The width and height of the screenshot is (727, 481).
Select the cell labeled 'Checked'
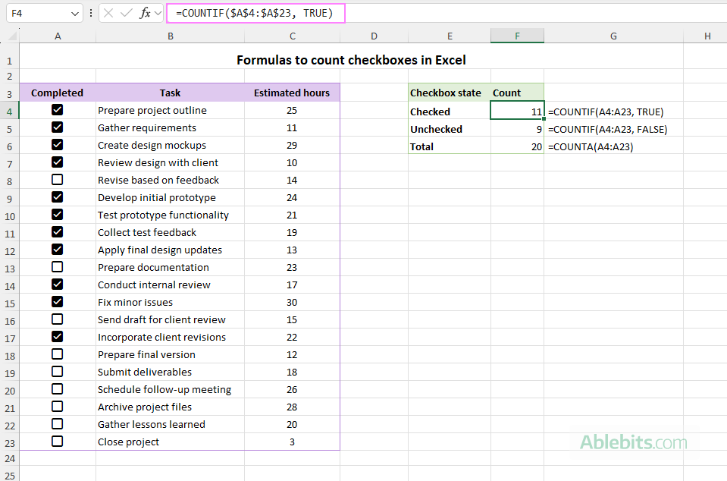coord(450,111)
